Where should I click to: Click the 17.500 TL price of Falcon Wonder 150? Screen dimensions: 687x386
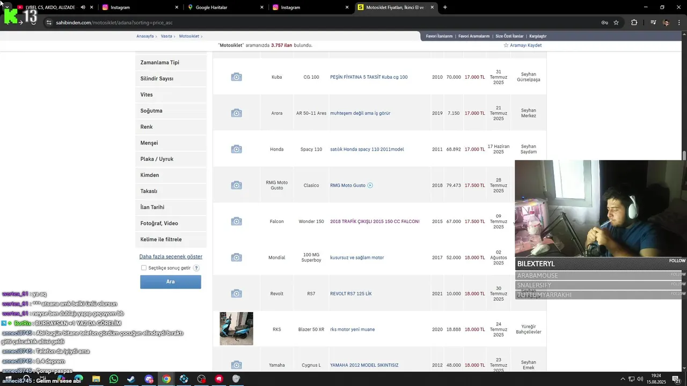click(475, 221)
